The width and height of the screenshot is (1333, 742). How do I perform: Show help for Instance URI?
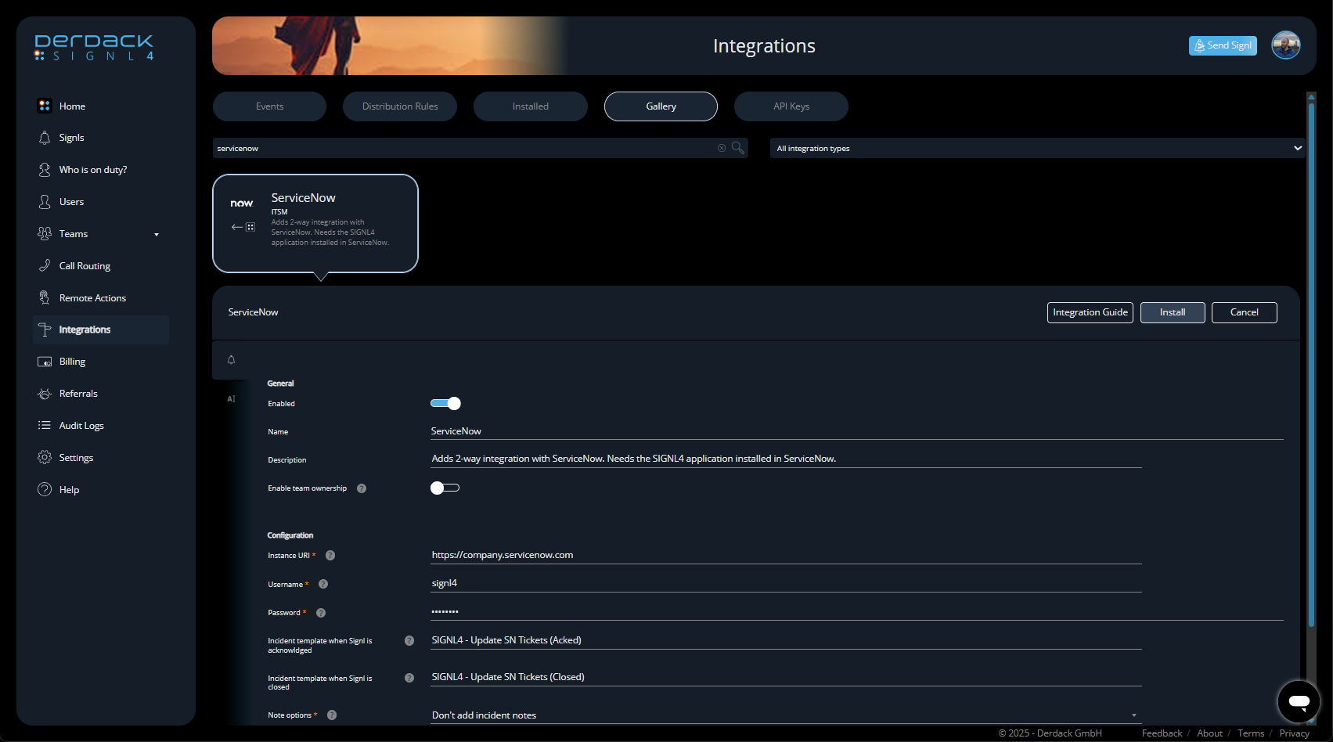330,556
